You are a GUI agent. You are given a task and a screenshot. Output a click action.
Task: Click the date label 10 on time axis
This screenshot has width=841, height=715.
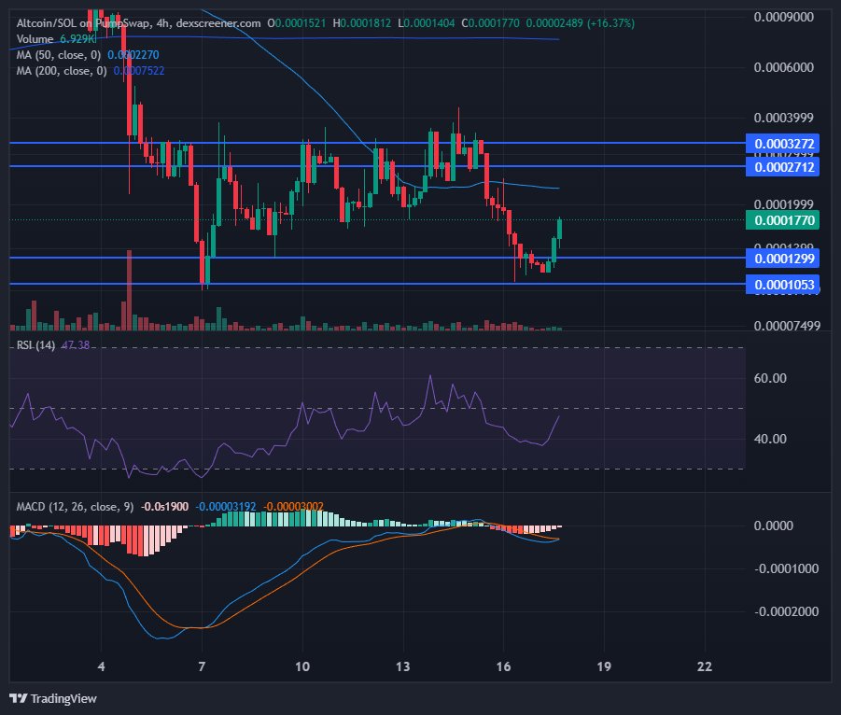(x=302, y=666)
